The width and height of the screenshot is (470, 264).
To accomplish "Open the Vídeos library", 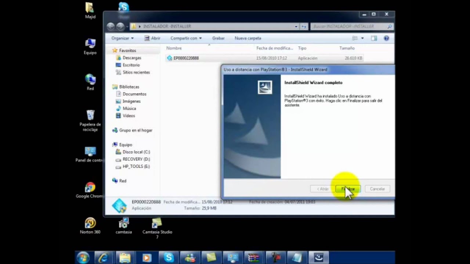I will click(x=129, y=116).
